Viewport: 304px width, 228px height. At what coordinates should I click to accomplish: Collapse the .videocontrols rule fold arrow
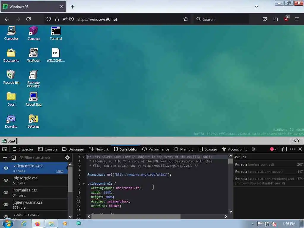(x=84, y=183)
